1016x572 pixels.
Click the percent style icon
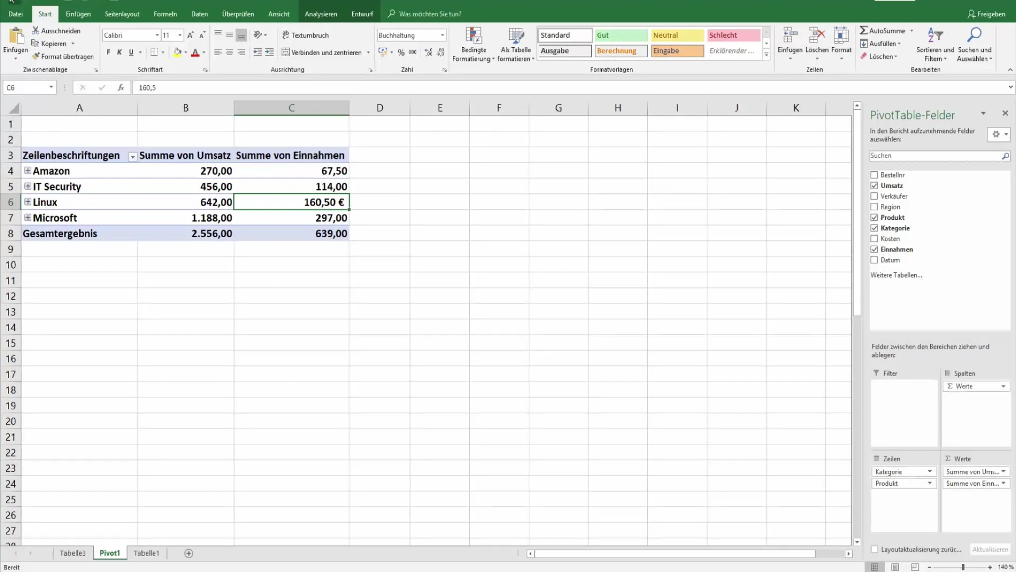tap(401, 52)
